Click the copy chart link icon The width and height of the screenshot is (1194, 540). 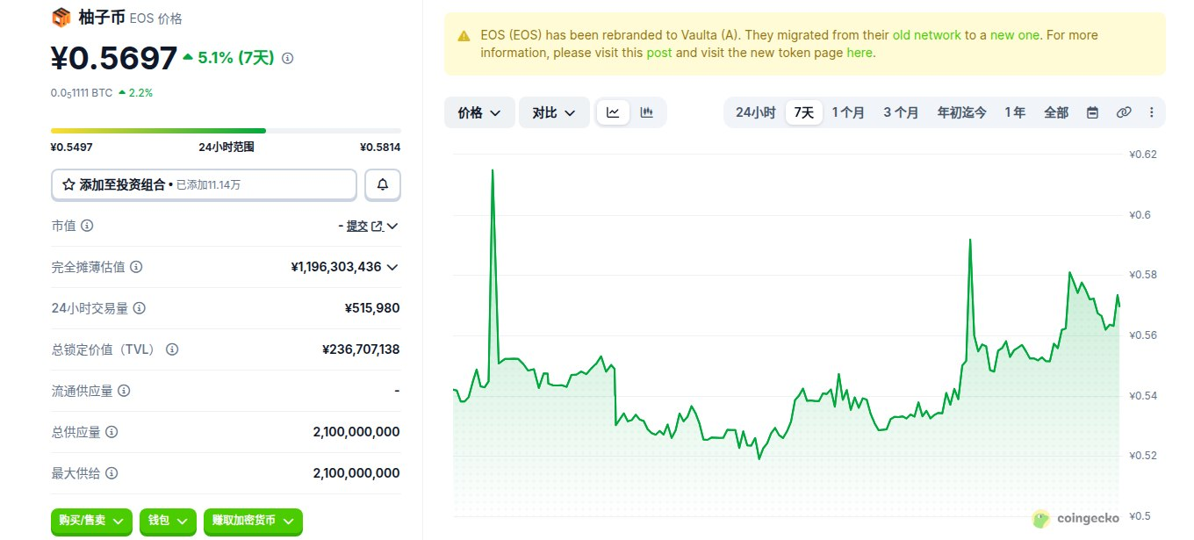tap(1123, 112)
